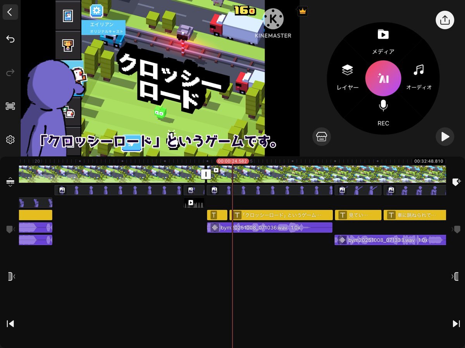Image resolution: width=465 pixels, height=348 pixels.
Task: Select the bym20251008_071036.wav audio clip
Action: point(271,228)
